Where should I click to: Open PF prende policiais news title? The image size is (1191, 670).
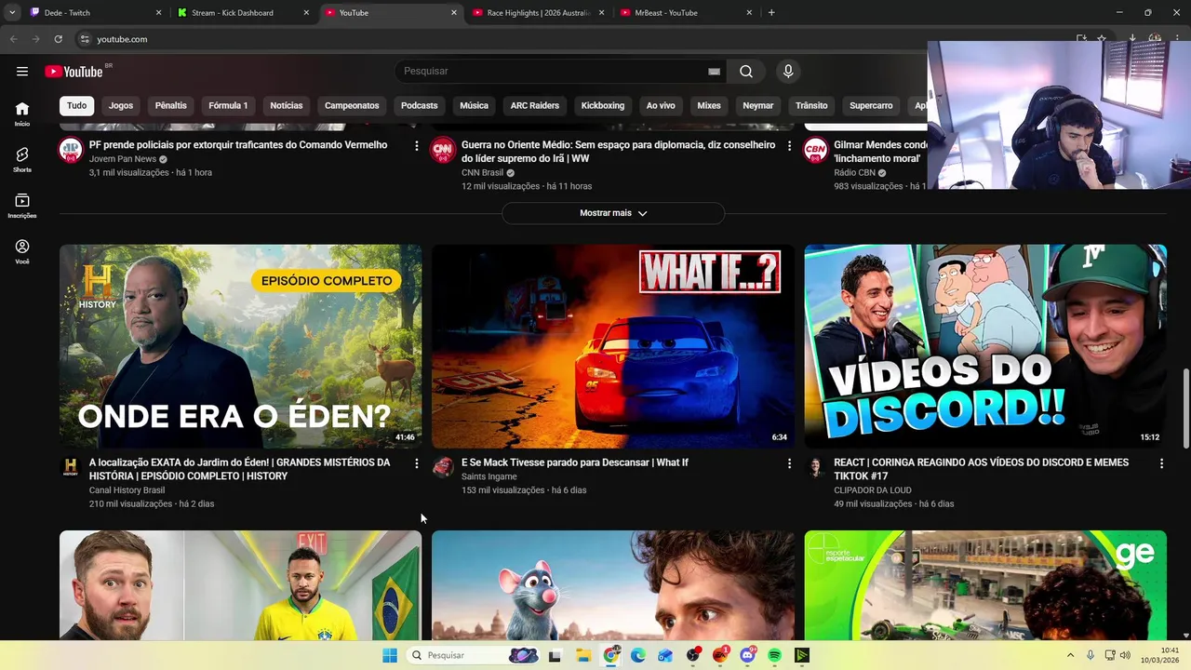click(x=238, y=145)
